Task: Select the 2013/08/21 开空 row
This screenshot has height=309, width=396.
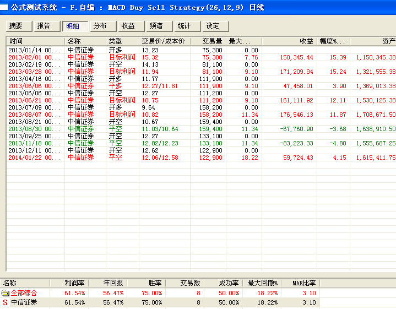Action: [x=201, y=122]
